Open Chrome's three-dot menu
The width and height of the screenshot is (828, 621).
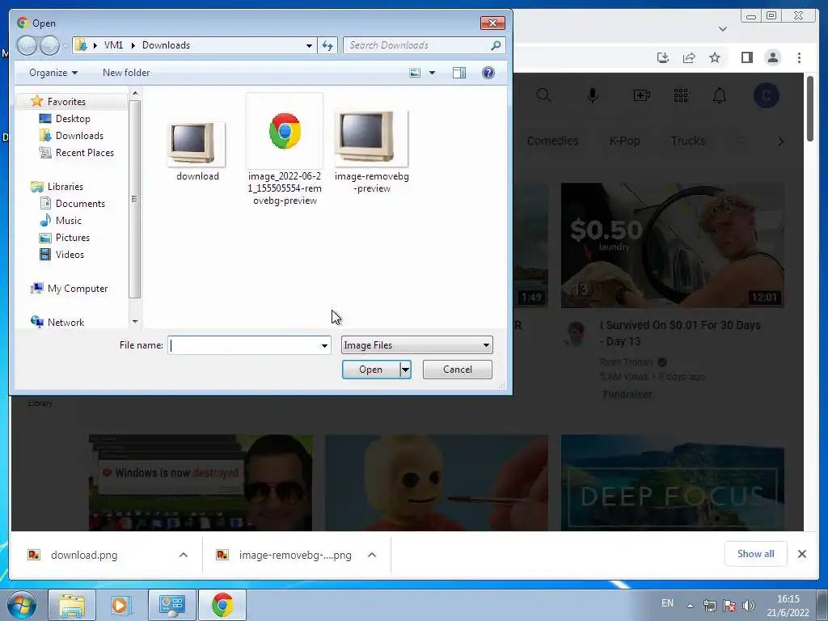pos(799,57)
